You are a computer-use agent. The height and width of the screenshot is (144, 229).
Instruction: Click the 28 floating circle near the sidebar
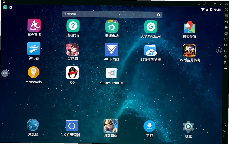pos(219,50)
